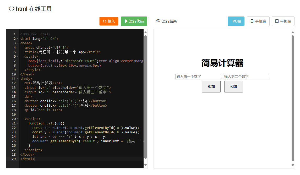Click the <p id="result"> code line

pyautogui.click(x=43, y=110)
